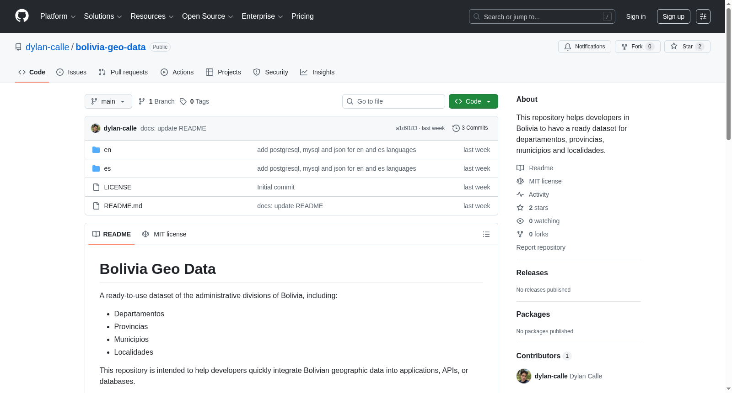Open commit hash a1d9183

[407, 128]
